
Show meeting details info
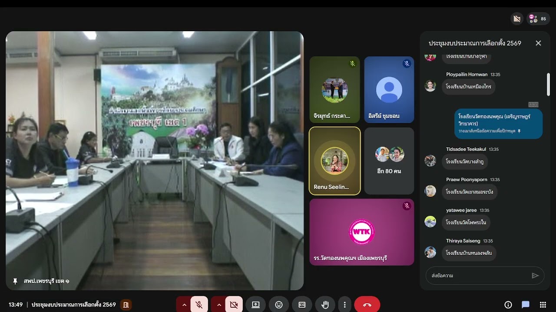point(508,305)
